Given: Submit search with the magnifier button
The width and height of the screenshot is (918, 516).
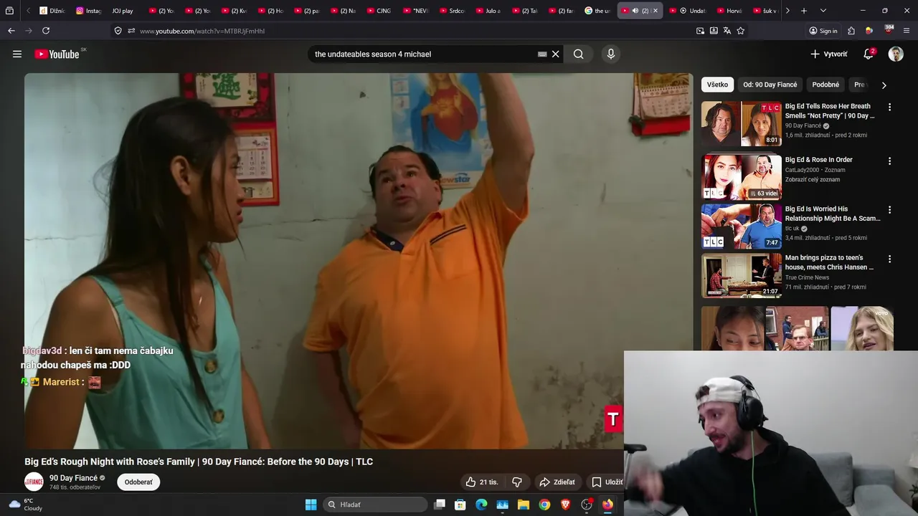Looking at the screenshot, I should point(579,54).
